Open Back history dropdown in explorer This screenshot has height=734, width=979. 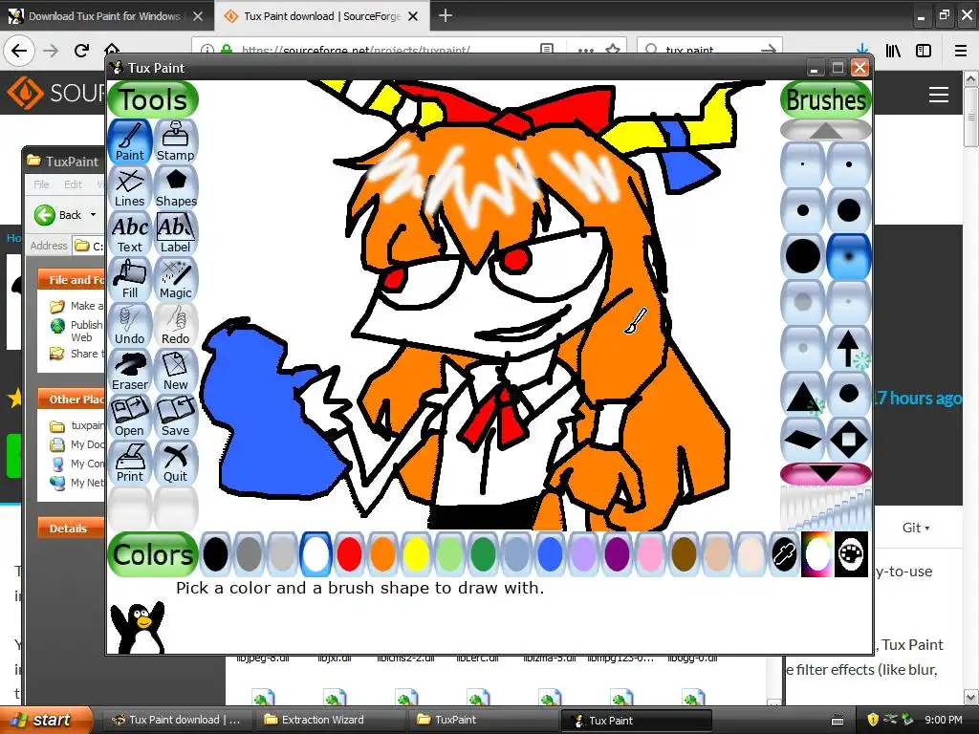pyautogui.click(x=93, y=215)
